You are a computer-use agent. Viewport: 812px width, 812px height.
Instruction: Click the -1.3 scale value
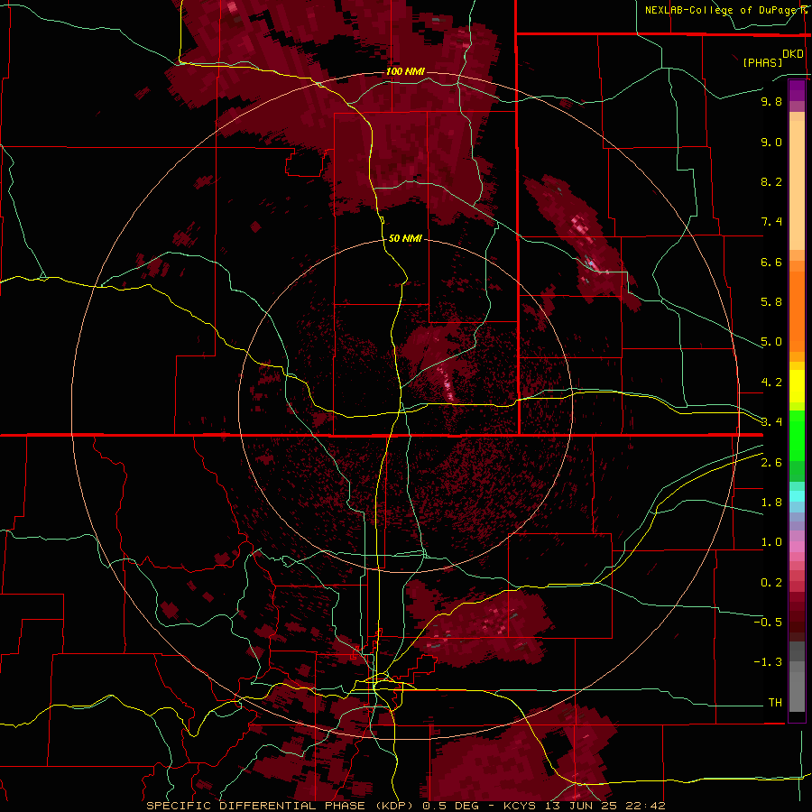click(x=768, y=662)
